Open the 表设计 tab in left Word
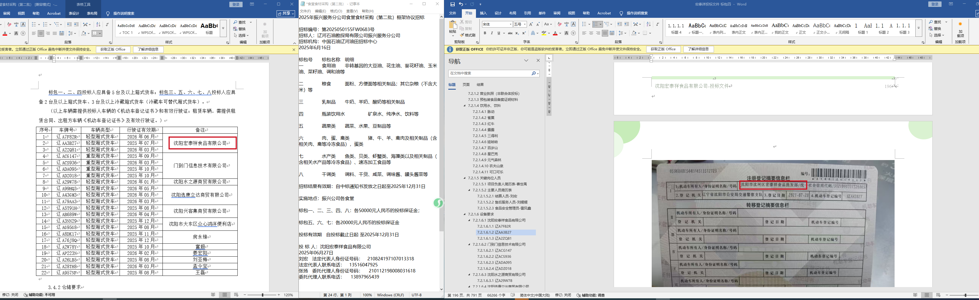This screenshot has height=300, width=979. tap(74, 13)
